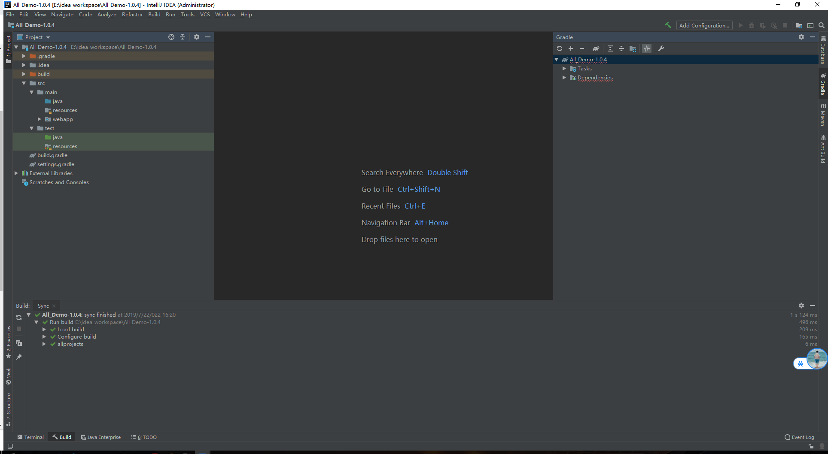Refresh all Gradle projects

click(x=560, y=48)
